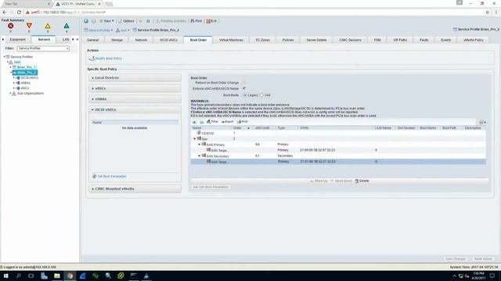Click the major faults orange icon

pos(29,26)
